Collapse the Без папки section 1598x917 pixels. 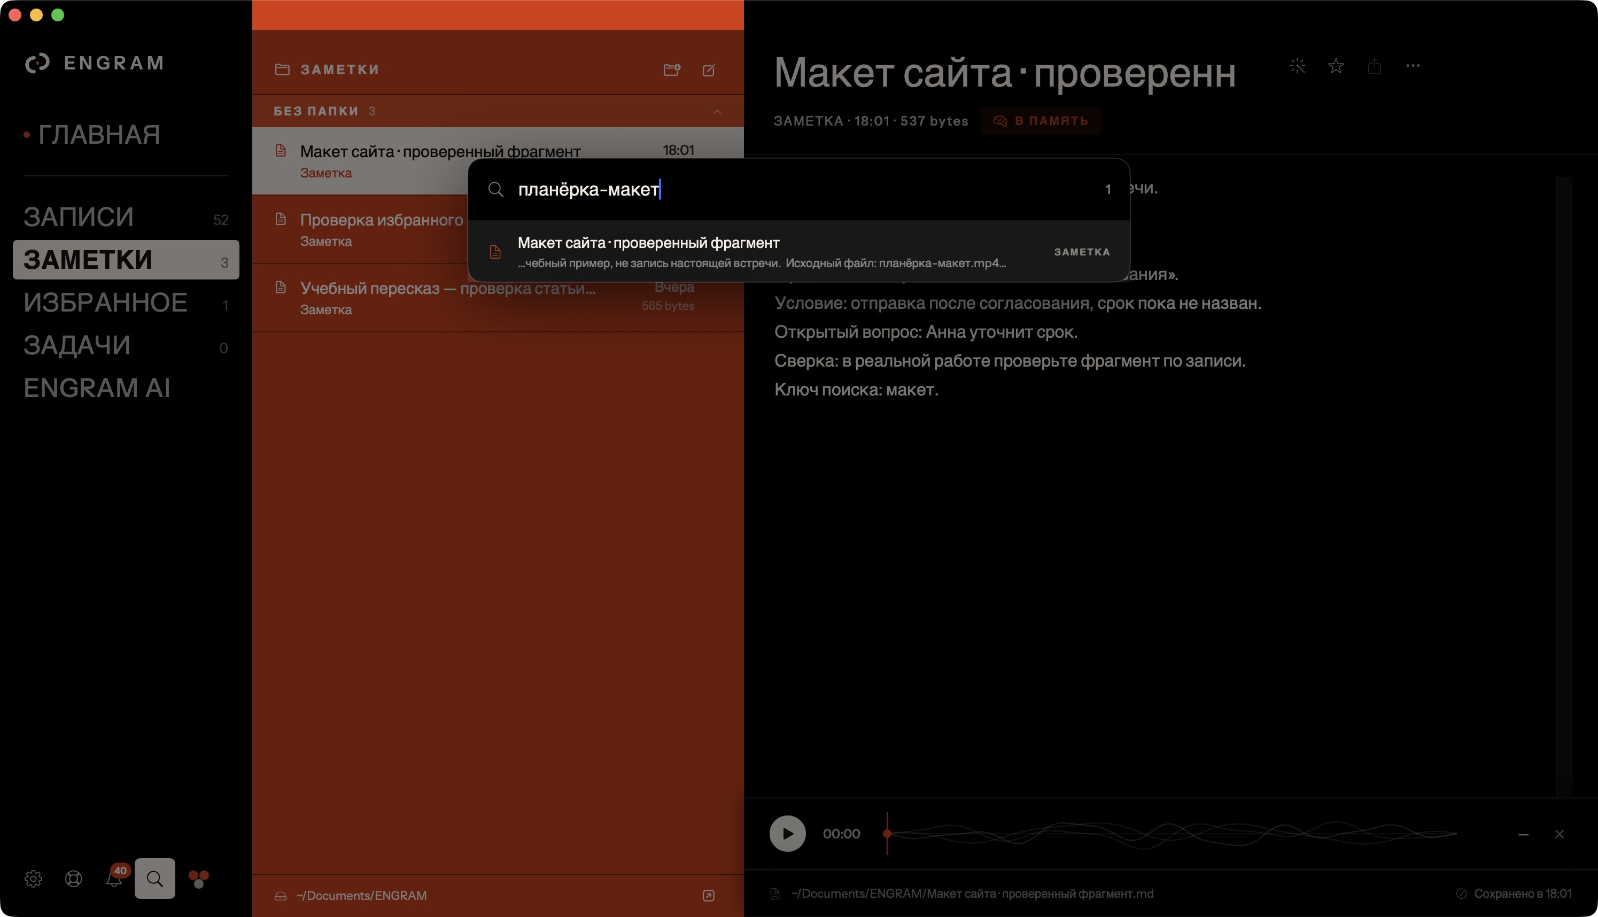717,112
